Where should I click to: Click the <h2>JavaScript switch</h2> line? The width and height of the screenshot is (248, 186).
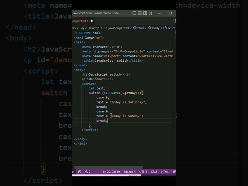pyautogui.click(x=106, y=74)
